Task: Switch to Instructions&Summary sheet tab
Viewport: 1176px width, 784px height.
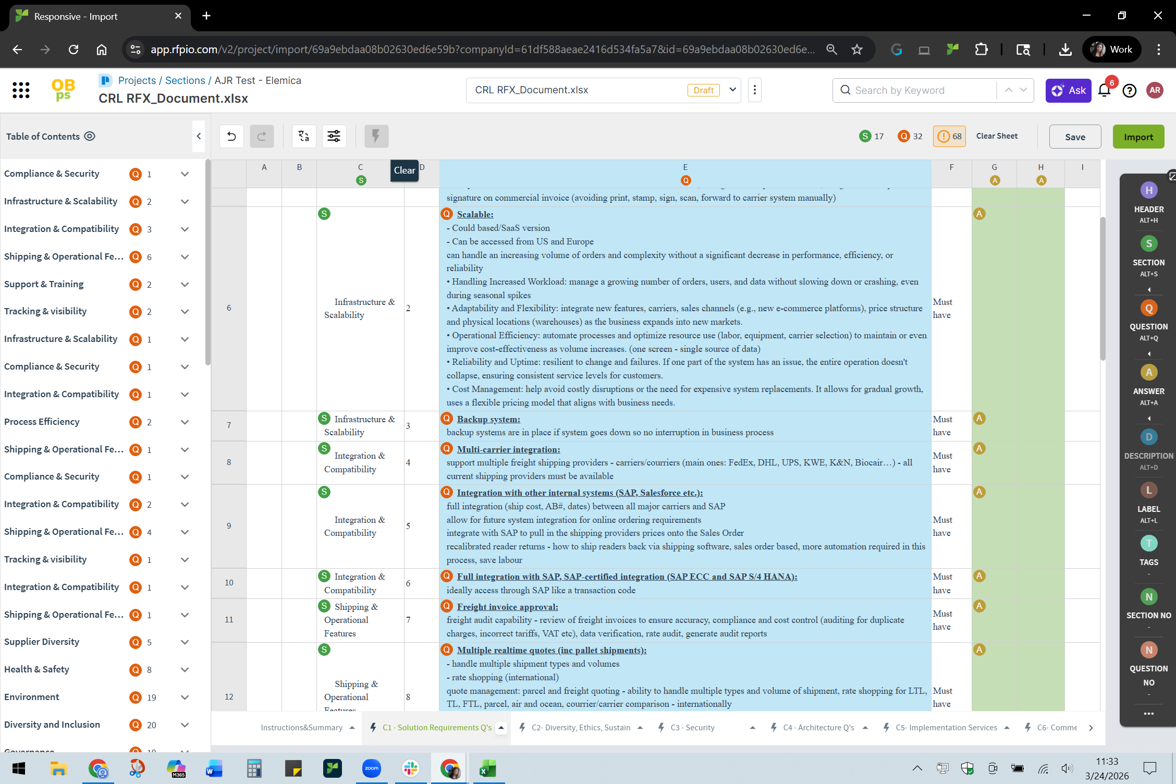Action: [301, 728]
